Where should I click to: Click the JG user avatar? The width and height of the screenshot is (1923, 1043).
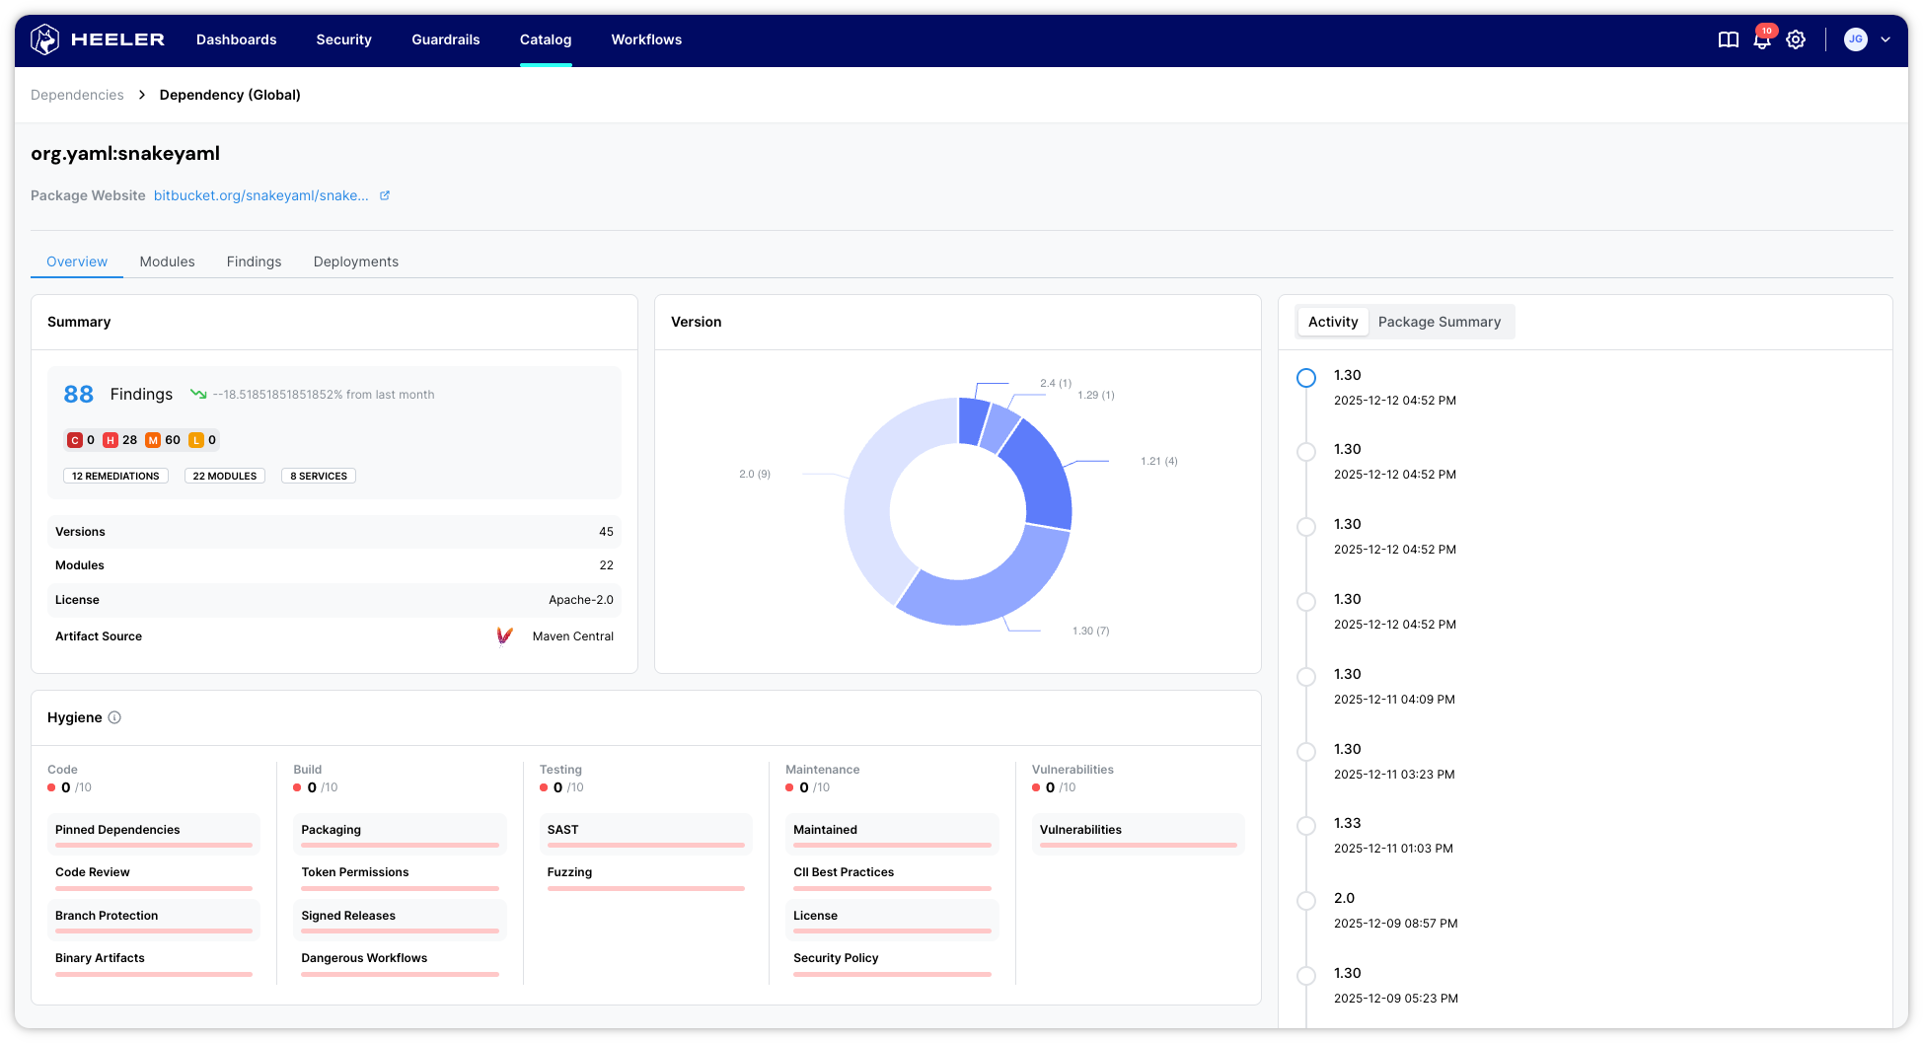1855,39
